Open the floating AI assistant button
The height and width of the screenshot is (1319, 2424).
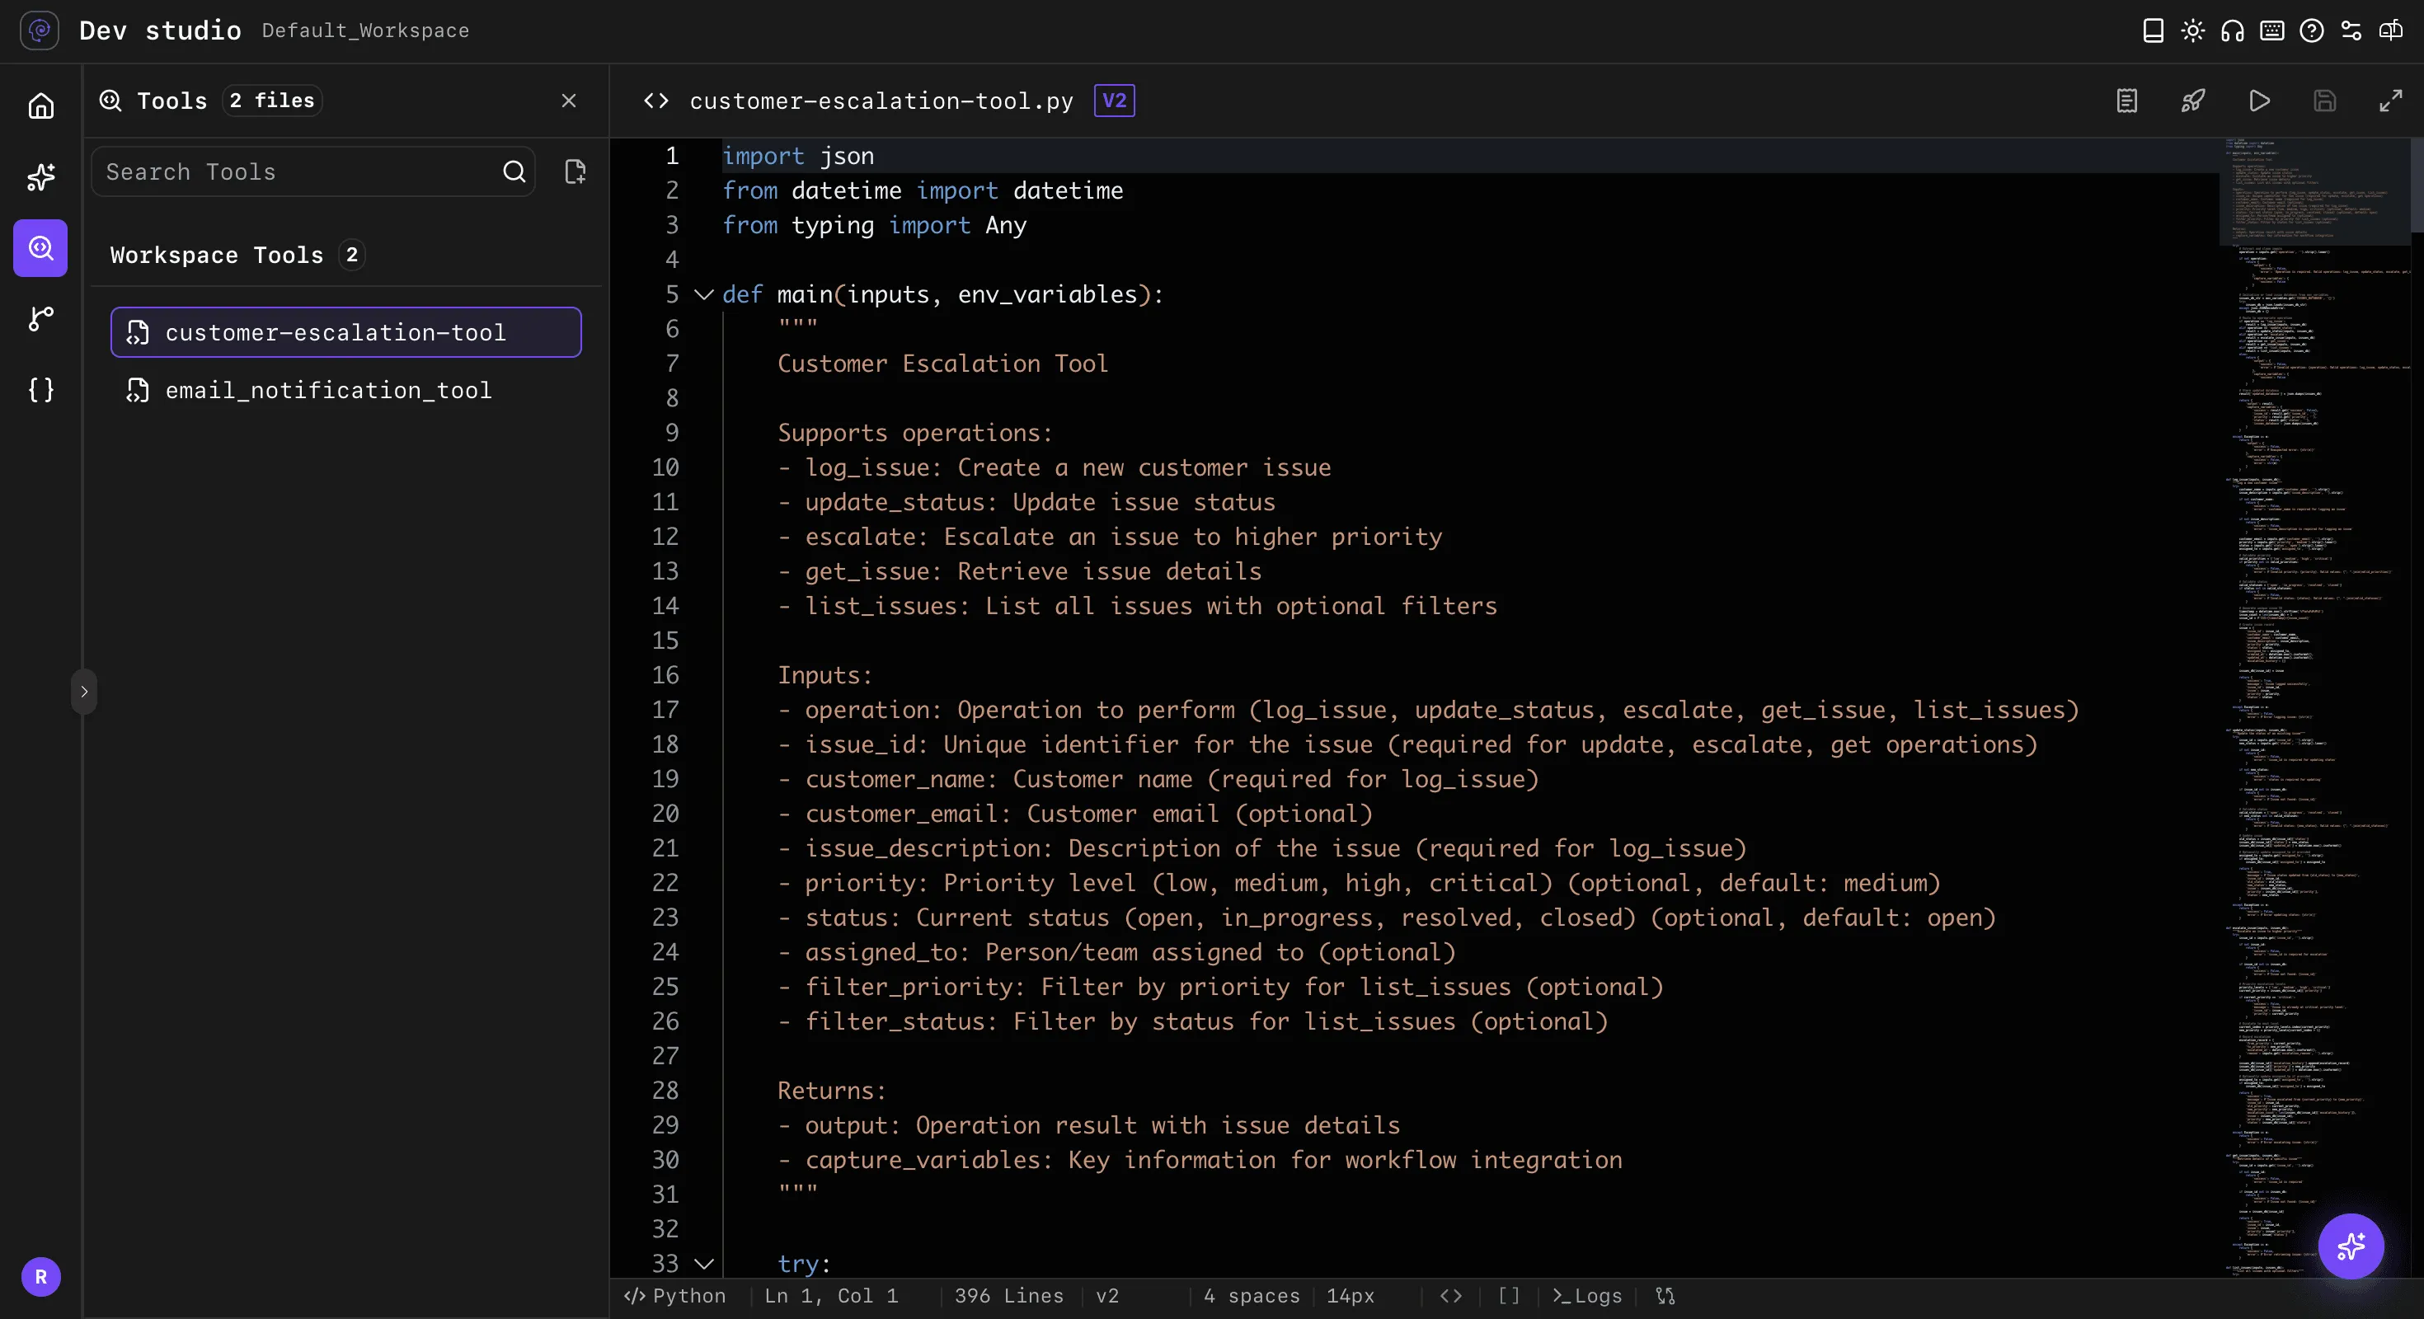(2351, 1246)
